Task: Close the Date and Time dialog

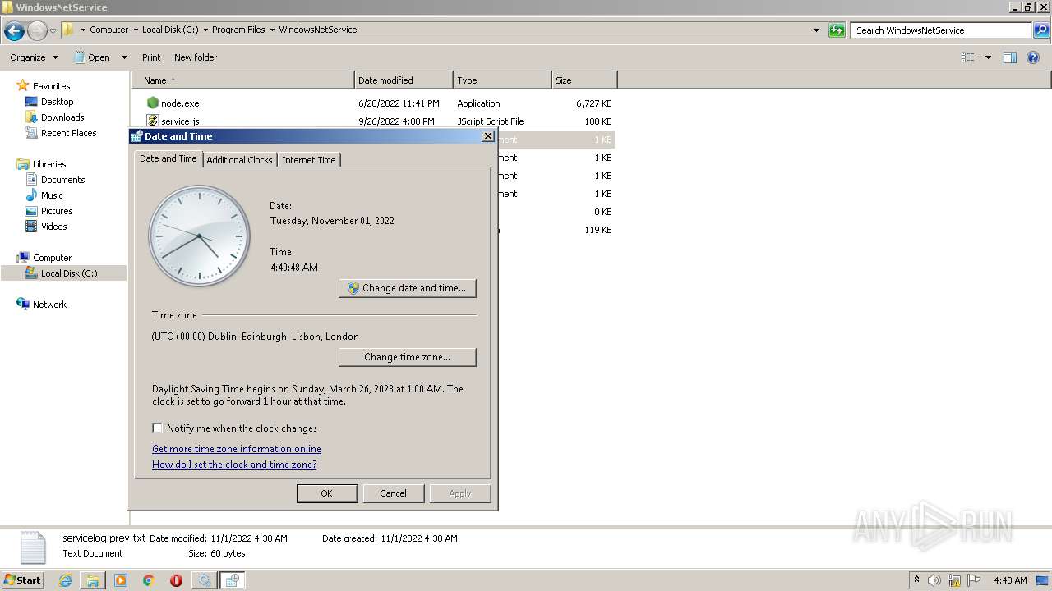Action: click(x=487, y=136)
